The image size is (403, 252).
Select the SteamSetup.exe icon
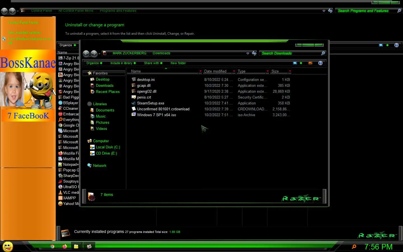134,103
